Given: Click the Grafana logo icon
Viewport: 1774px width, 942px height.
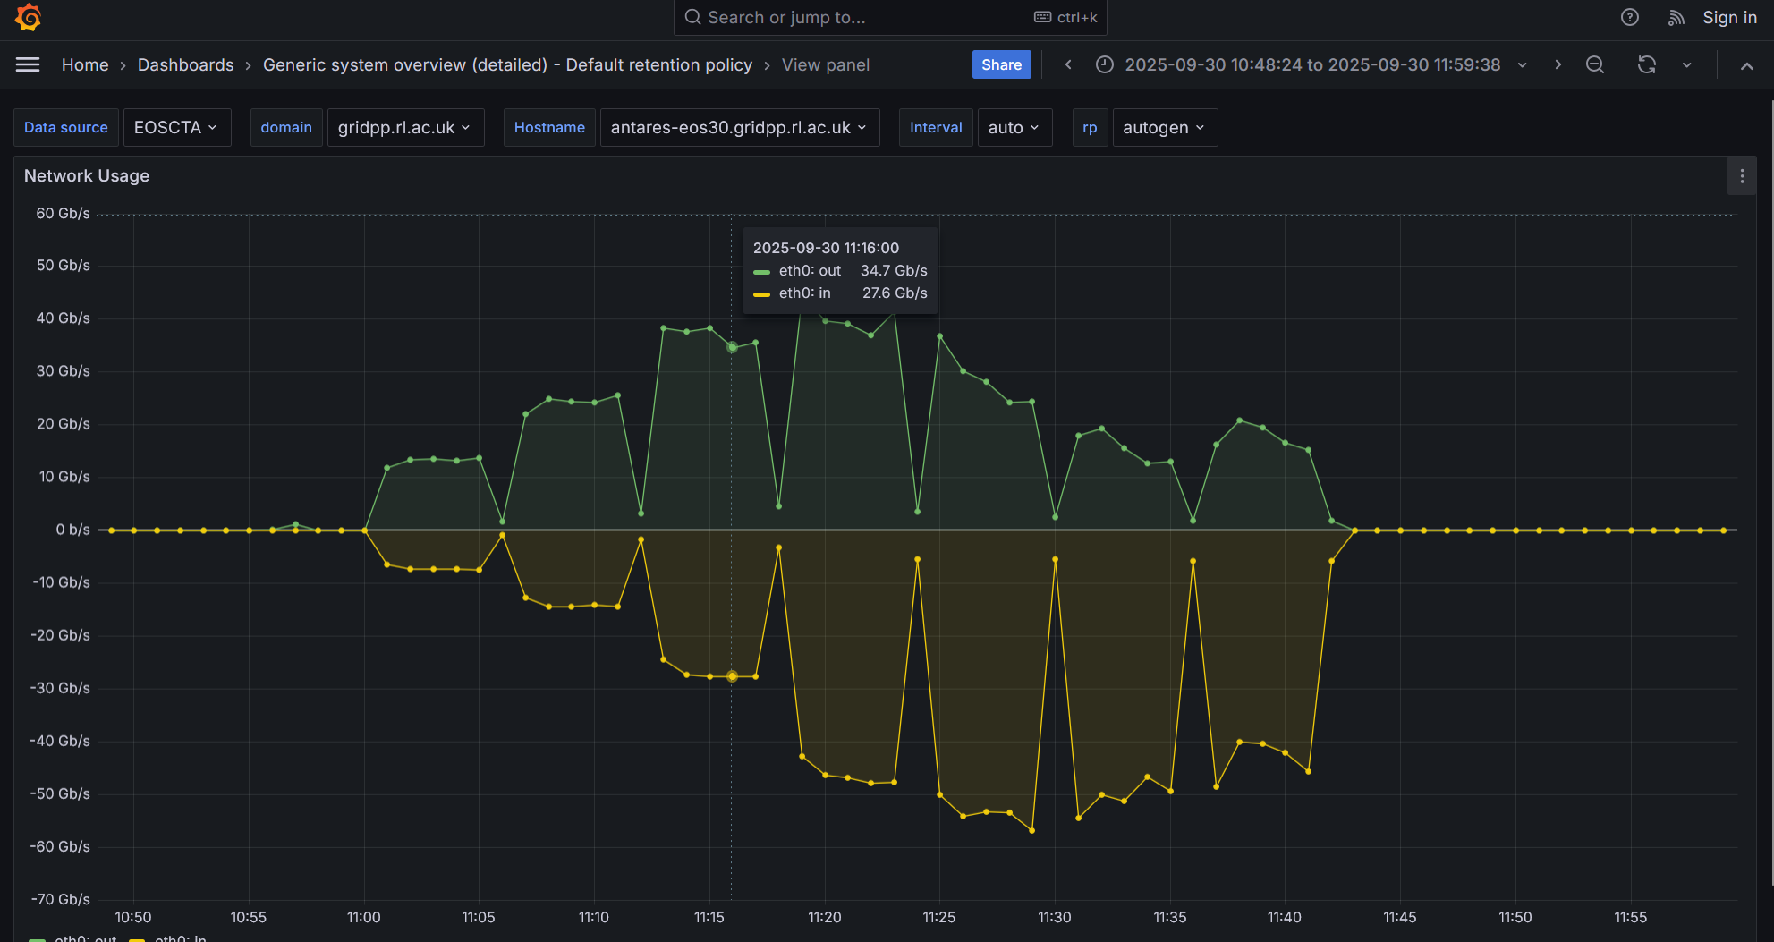Looking at the screenshot, I should (29, 17).
